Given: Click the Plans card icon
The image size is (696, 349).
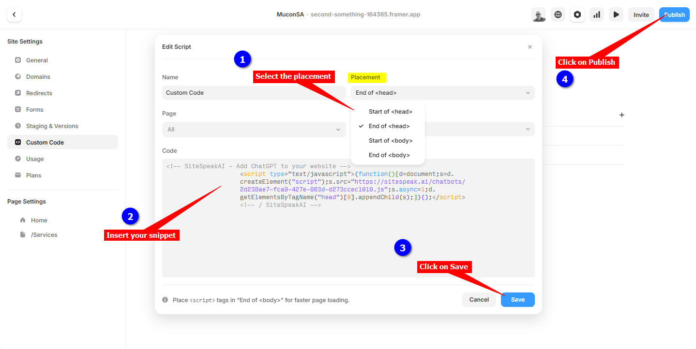Looking at the screenshot, I should click(x=18, y=175).
